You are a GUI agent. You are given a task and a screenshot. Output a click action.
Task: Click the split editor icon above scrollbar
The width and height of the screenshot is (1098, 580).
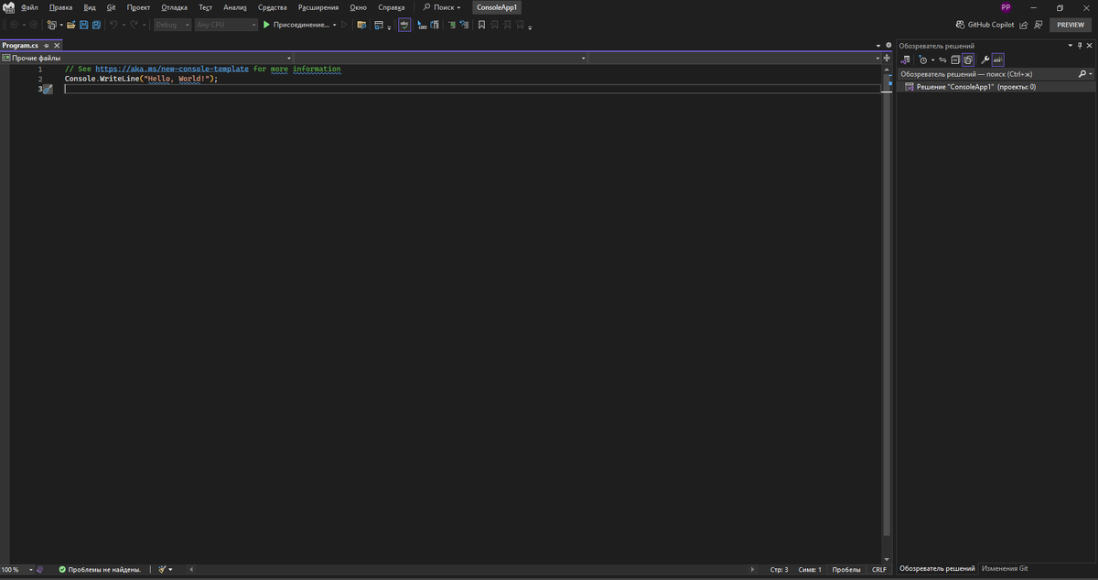click(887, 58)
